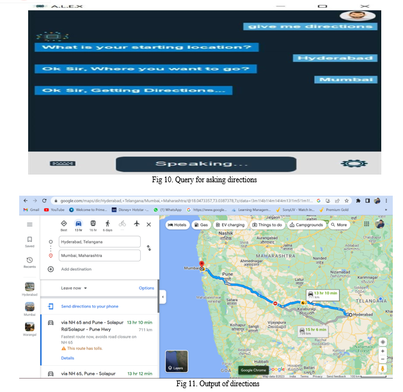Open Google Maps hamburger menu

tap(29, 224)
